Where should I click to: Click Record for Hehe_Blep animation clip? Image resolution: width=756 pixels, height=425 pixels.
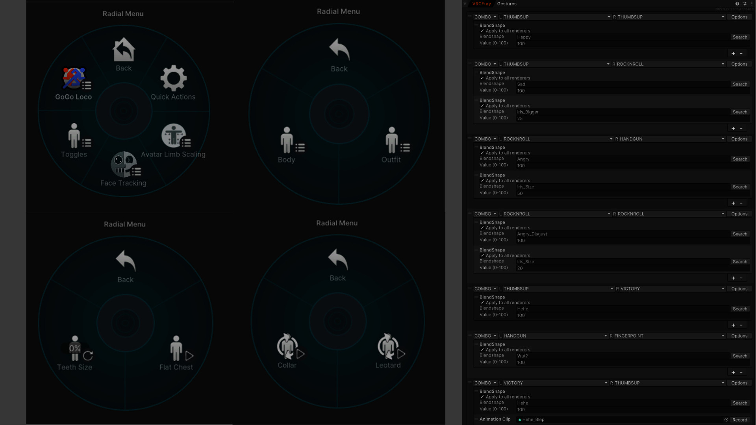click(x=739, y=420)
